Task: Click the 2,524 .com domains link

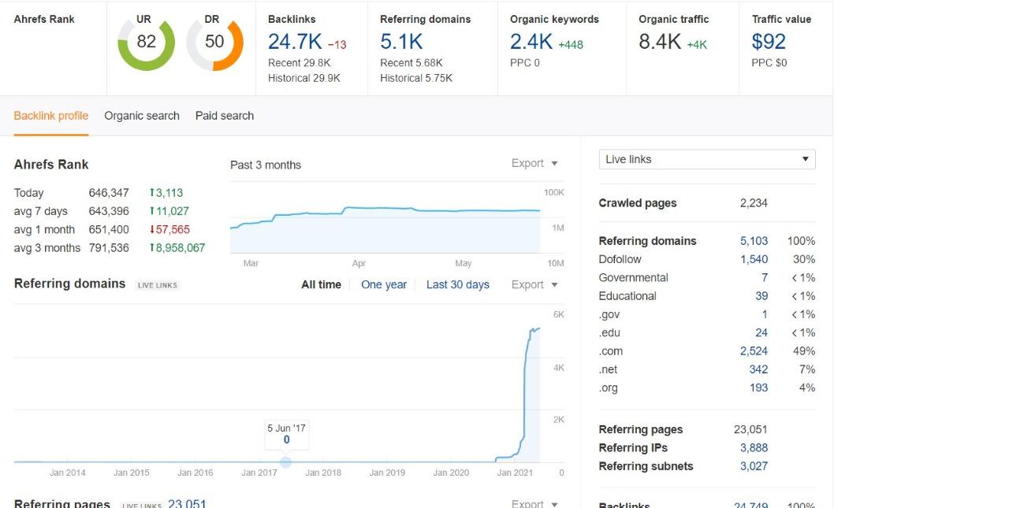Action: coord(754,350)
